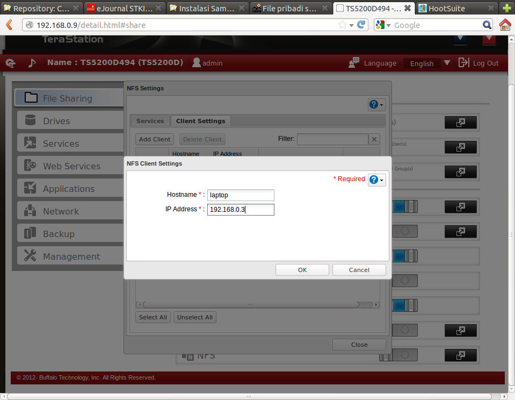Click Add Client button
Screen dimensions: 515x400
(x=154, y=139)
